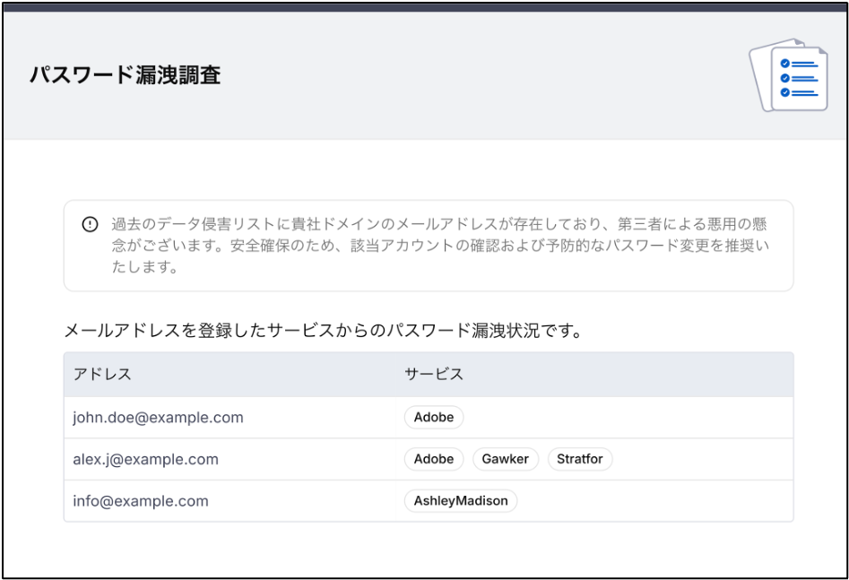Click the john.doe@example.com address
The image size is (849, 580).
(158, 418)
